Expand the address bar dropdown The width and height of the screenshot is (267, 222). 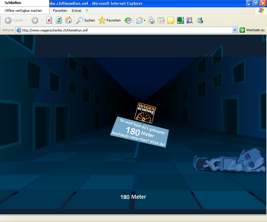click(235, 30)
